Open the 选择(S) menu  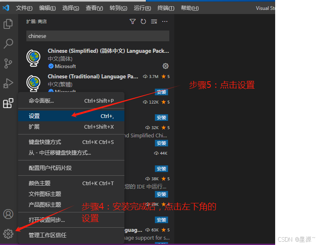click(x=70, y=8)
